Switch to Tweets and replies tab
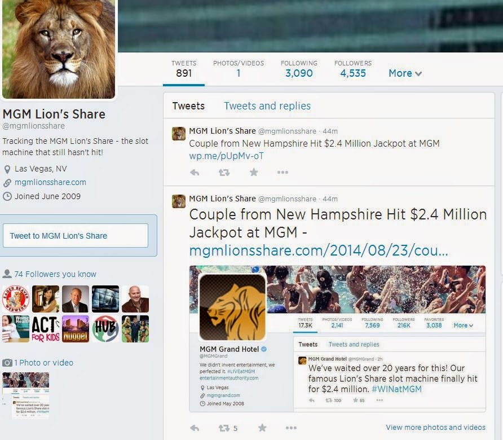503x440 pixels. pos(267,105)
